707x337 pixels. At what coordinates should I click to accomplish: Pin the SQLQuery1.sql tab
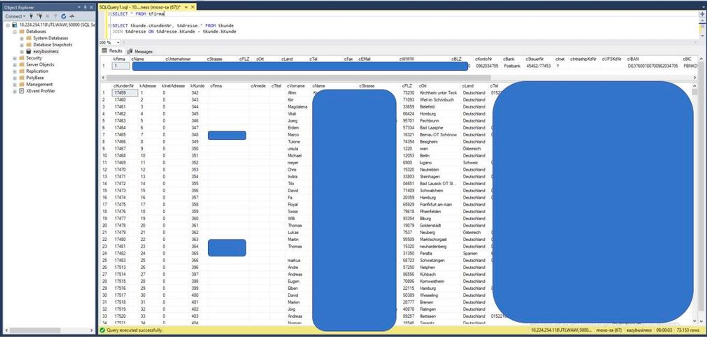[186, 7]
